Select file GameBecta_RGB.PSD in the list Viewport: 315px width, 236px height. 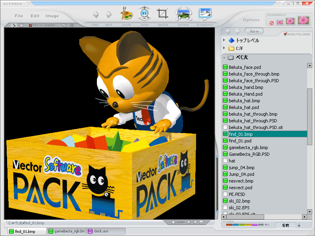(x=249, y=154)
